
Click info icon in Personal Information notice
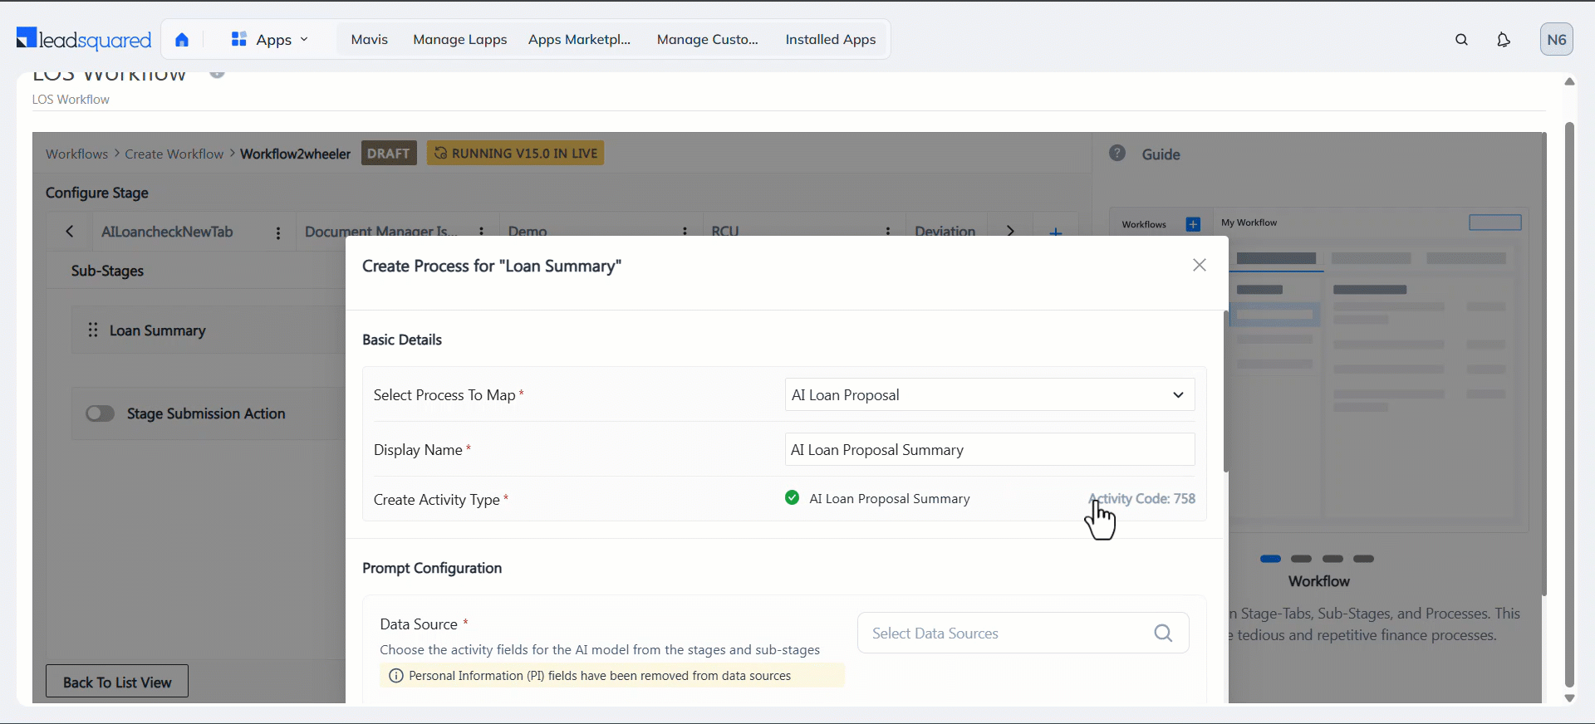(x=396, y=676)
